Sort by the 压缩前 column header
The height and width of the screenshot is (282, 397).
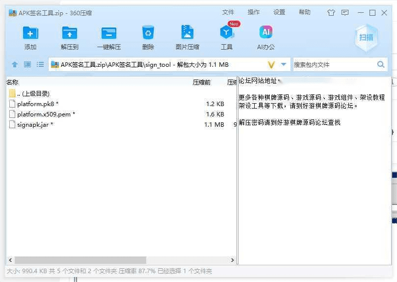click(202, 83)
